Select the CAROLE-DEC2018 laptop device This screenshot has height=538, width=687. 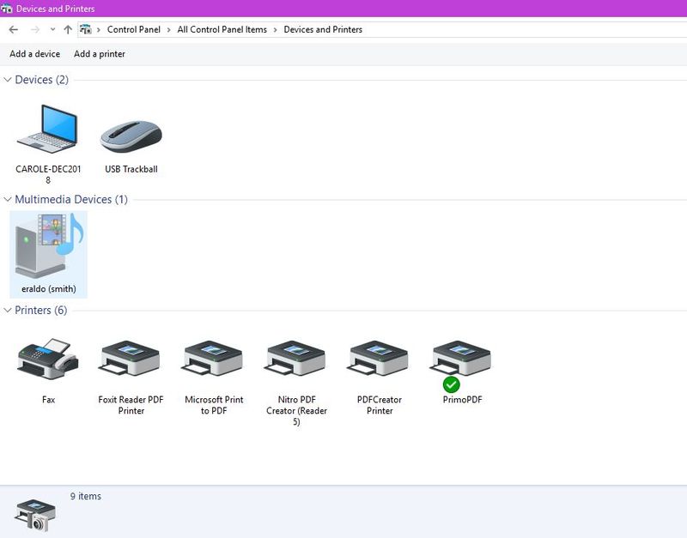pos(48,130)
